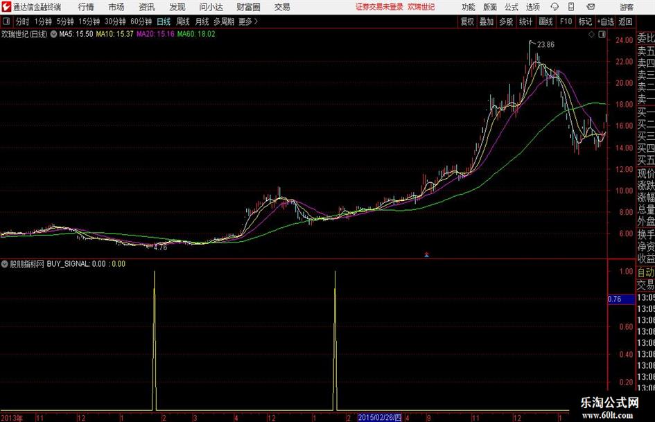Switch to the 分时 chart tab

click(22, 21)
